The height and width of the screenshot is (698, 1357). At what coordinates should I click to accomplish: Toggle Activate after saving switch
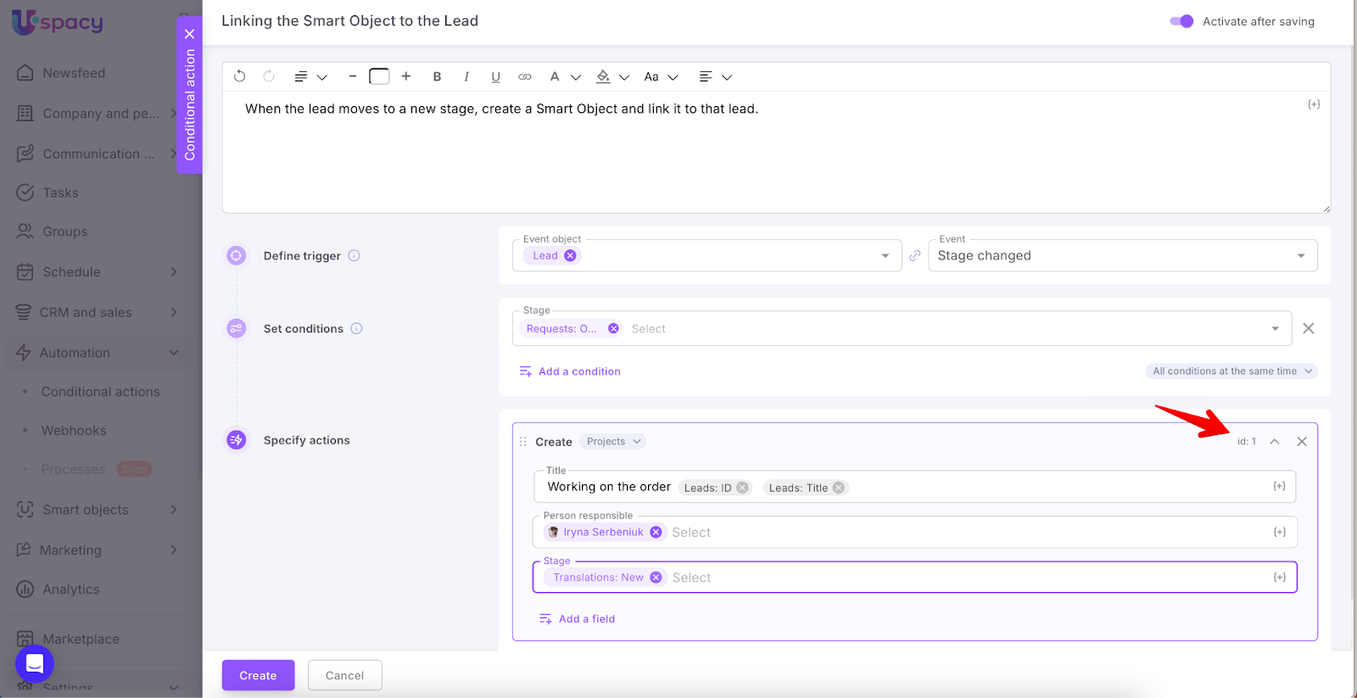pos(1181,21)
